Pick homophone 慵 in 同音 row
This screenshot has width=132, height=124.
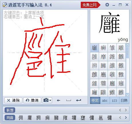[92, 118]
